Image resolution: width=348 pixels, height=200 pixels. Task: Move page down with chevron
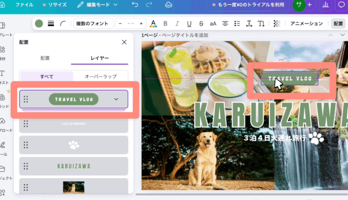[342, 35]
